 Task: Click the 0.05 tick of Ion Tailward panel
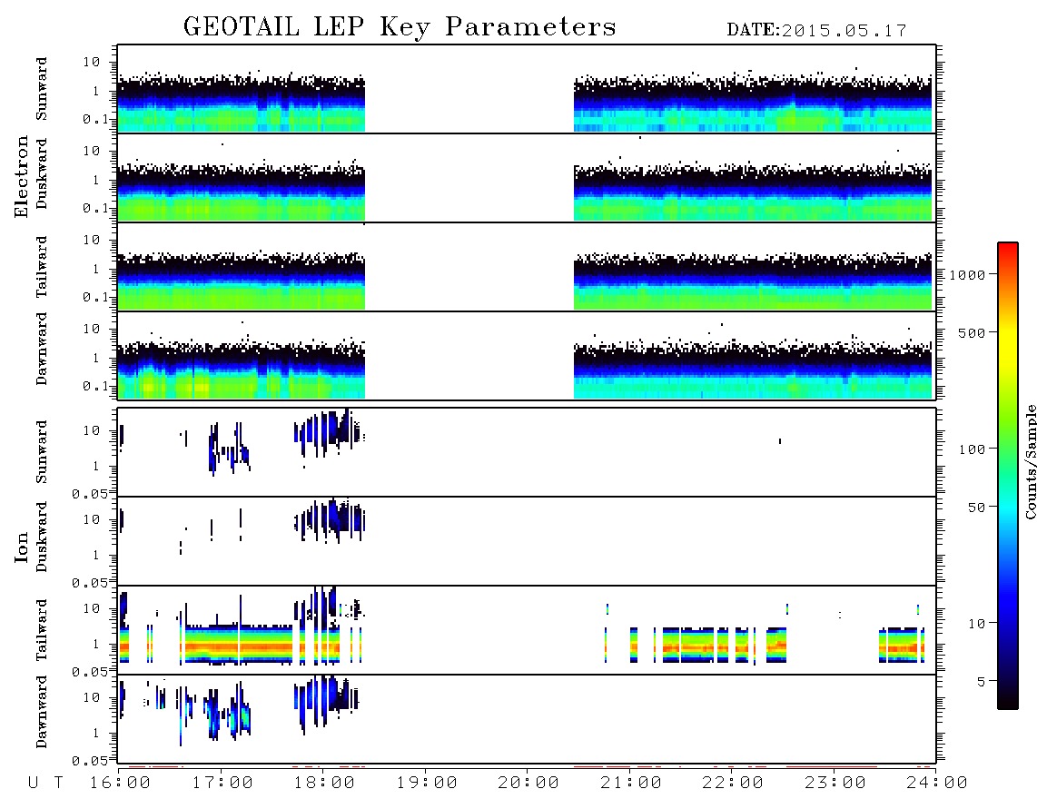[89, 672]
